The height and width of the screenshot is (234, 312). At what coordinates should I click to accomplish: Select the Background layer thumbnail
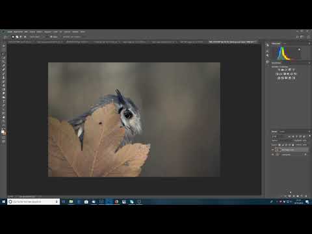[x=278, y=155]
